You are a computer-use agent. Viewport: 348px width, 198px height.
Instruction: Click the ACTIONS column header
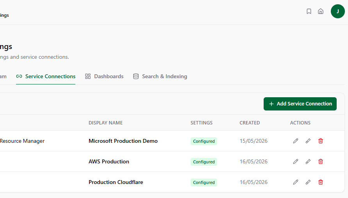point(300,123)
